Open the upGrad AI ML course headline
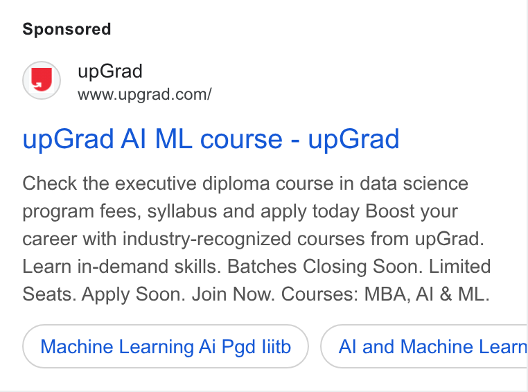The height and width of the screenshot is (392, 528). tap(211, 139)
